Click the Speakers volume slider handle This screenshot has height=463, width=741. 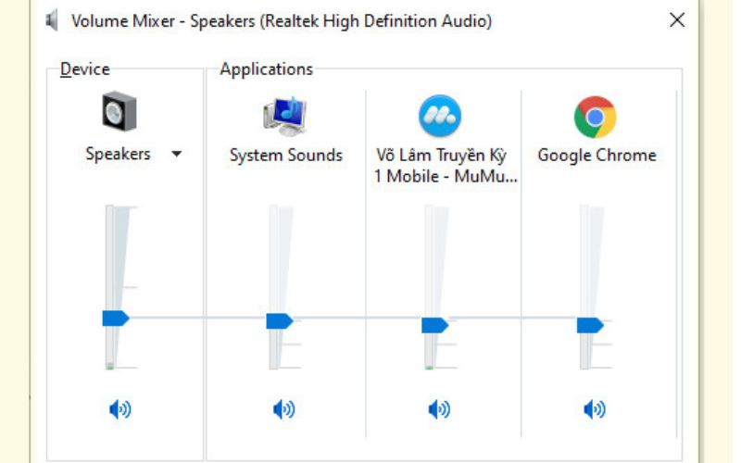point(115,319)
